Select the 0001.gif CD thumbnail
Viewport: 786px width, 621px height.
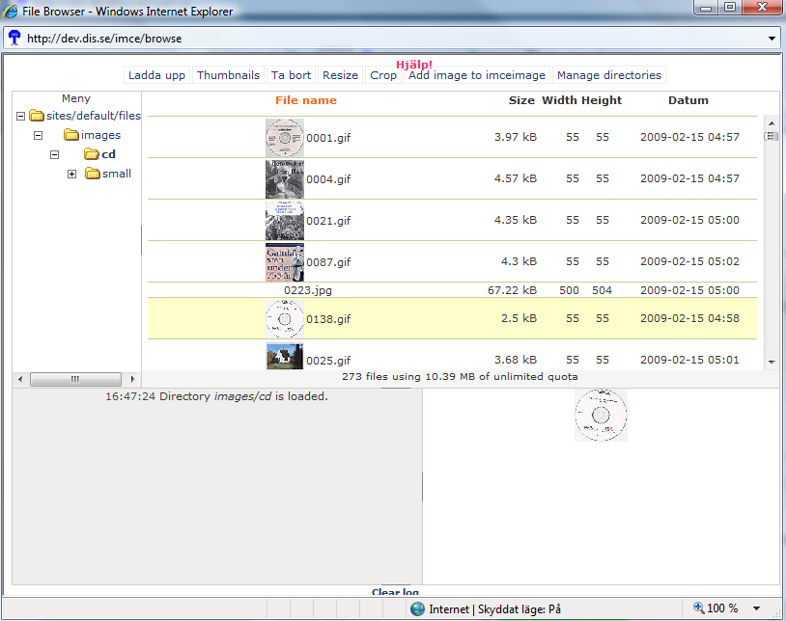(285, 138)
